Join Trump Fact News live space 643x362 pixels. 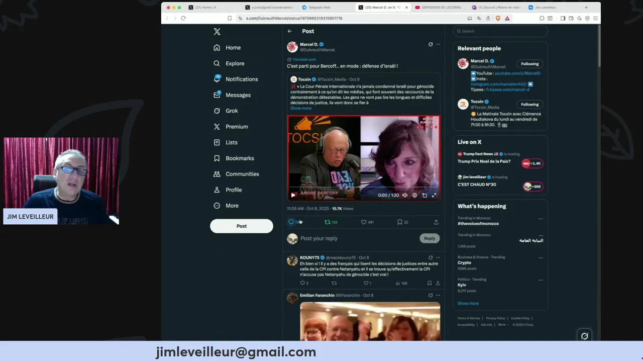click(x=532, y=163)
